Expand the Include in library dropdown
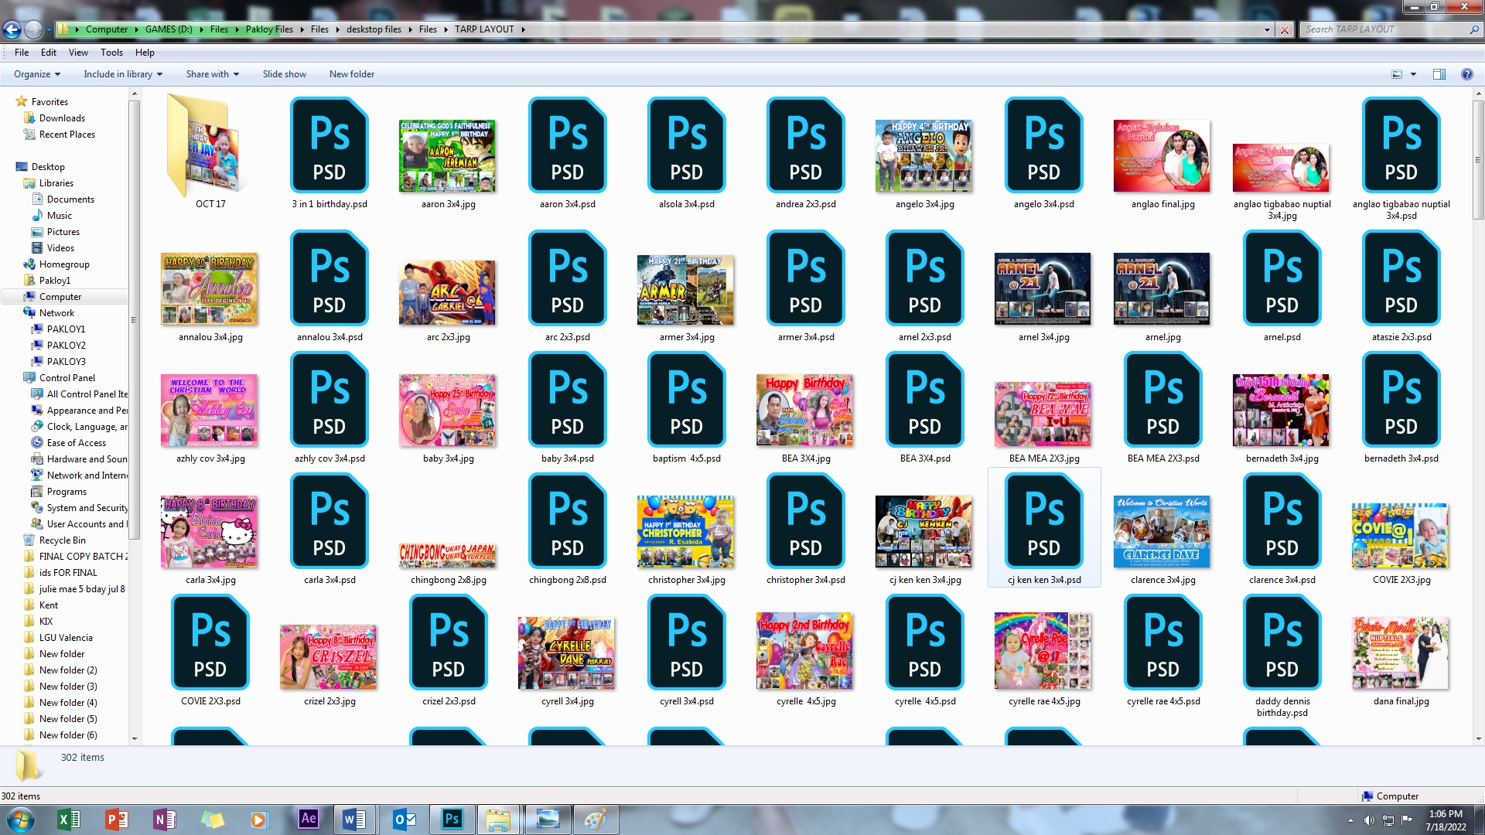Image resolution: width=1485 pixels, height=835 pixels. point(123,74)
